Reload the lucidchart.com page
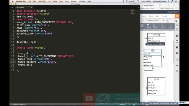This screenshot has height=106, width=189. tap(160, 5)
